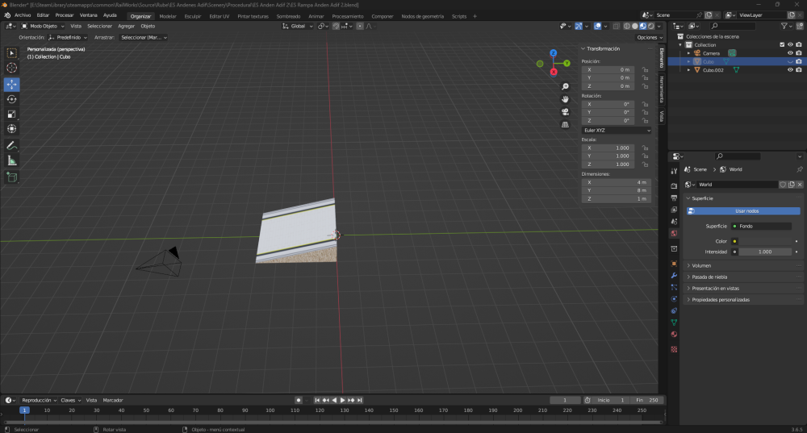Open the Euler XYZ rotation mode dropdown
The image size is (807, 433).
coord(617,130)
